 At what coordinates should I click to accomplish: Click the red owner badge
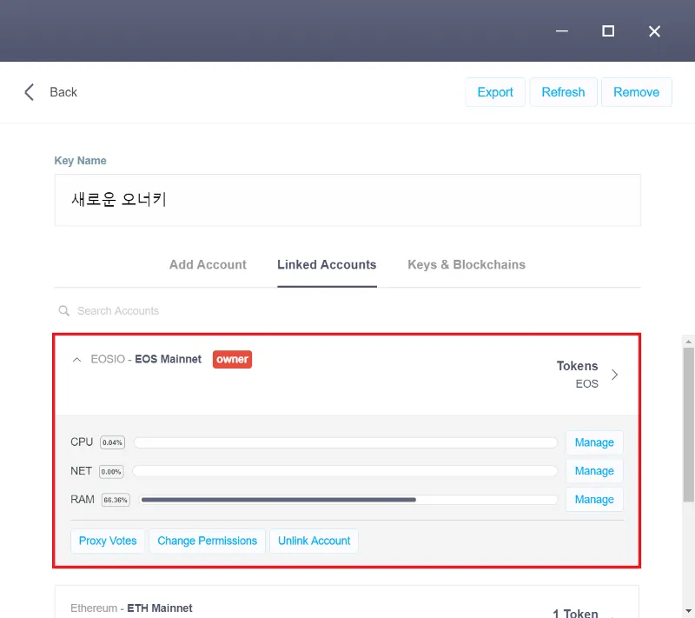point(232,359)
